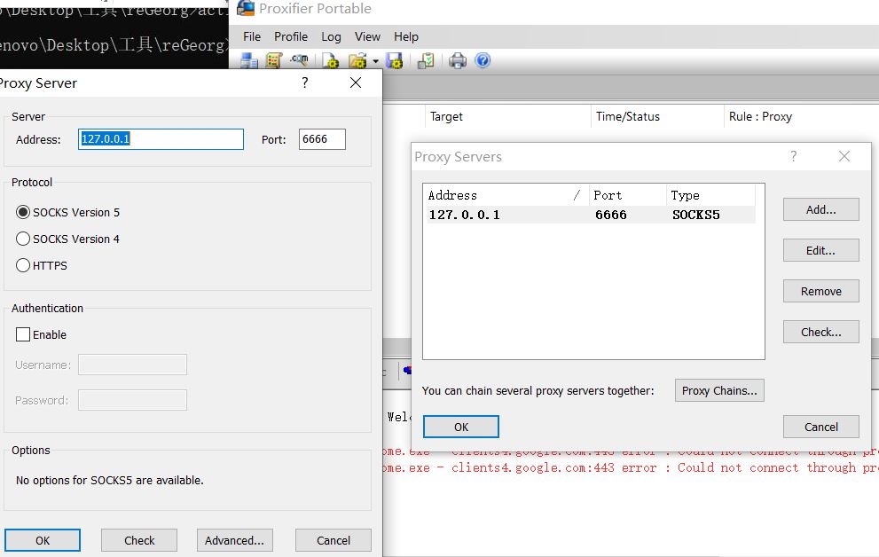Click the disabled Username field
This screenshot has height=557, width=879.
coord(132,365)
